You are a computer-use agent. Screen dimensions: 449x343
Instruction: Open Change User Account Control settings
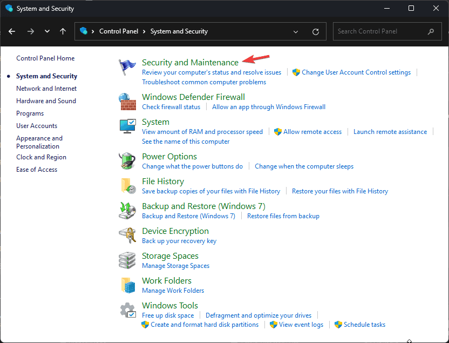tap(356, 72)
